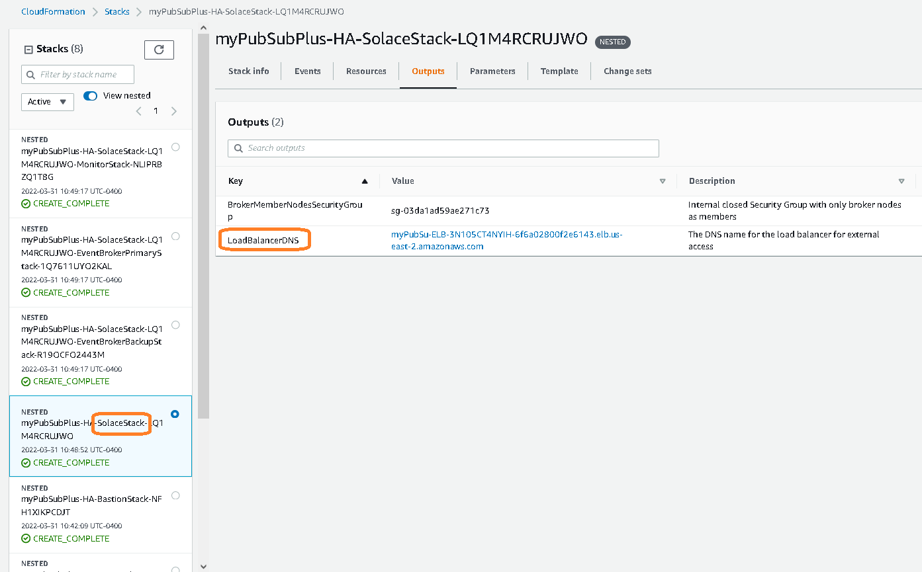
Task: Toggle the View nested switch
Action: click(x=91, y=96)
